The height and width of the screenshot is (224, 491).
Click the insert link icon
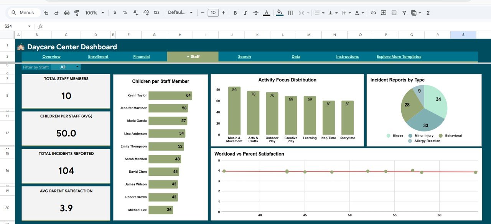[x=373, y=13]
